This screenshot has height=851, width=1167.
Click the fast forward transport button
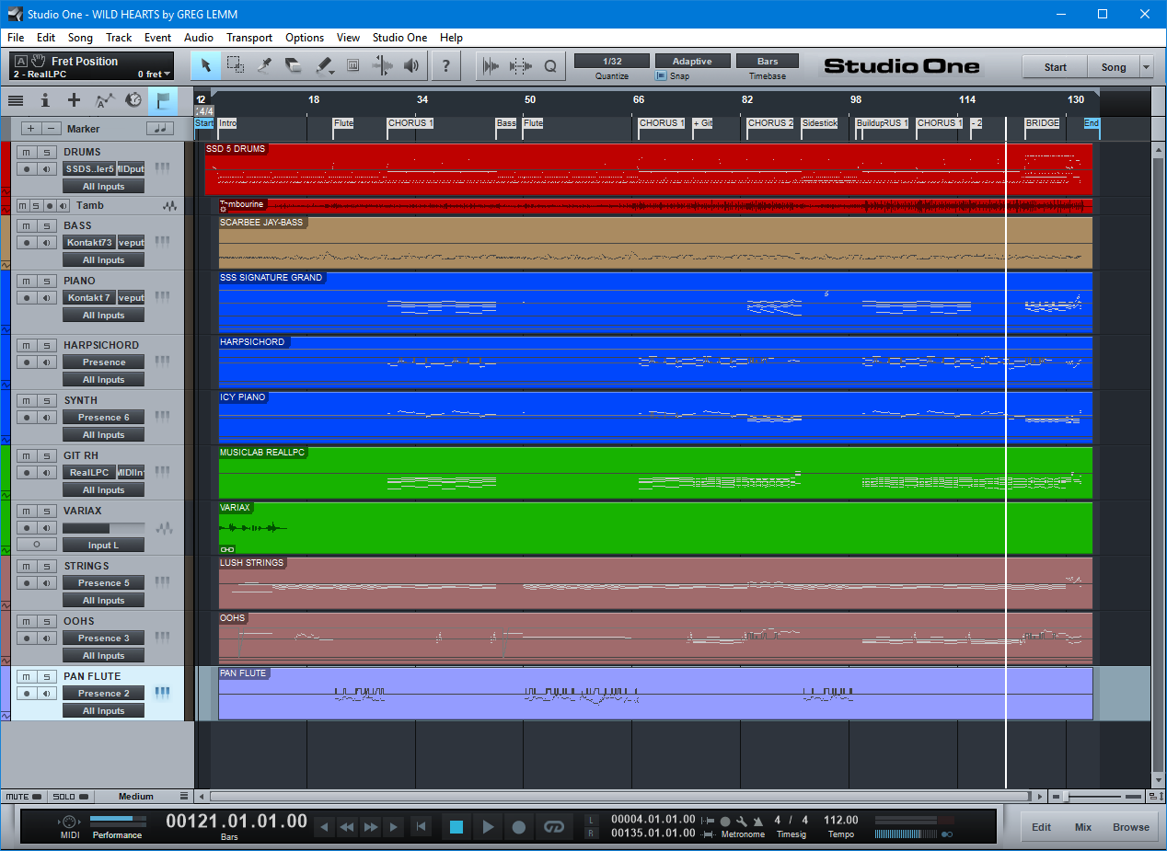pyautogui.click(x=371, y=827)
